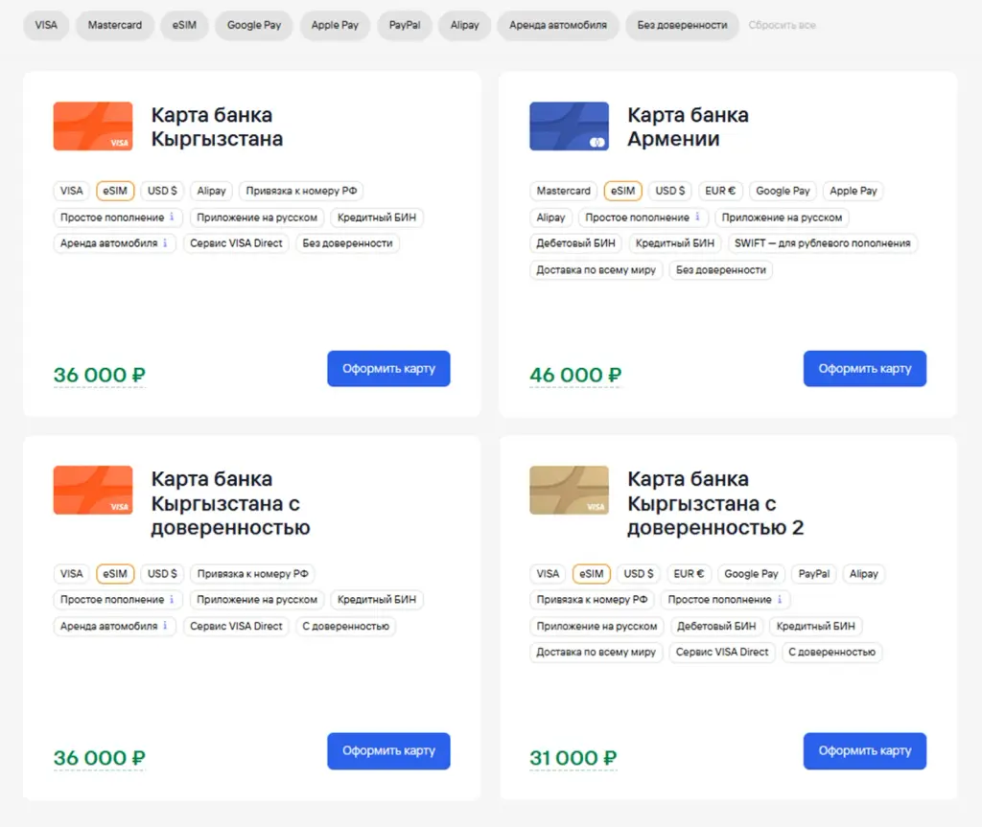The width and height of the screenshot is (982, 827).
Task: Info icon on Простое пополнение, Кыргызстана с доверенностью
Action: [x=172, y=599]
